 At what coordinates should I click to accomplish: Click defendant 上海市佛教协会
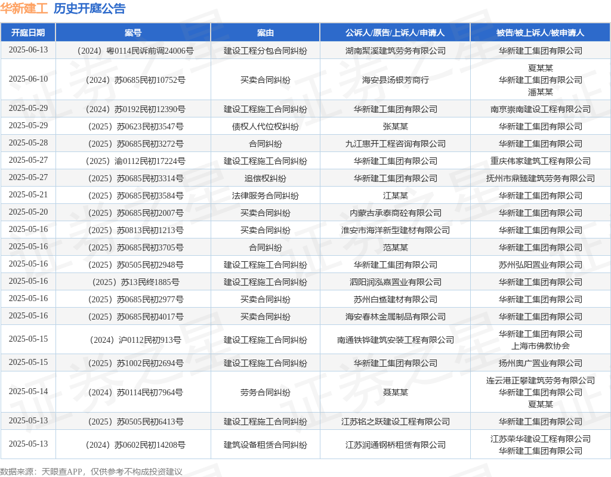[541, 346]
